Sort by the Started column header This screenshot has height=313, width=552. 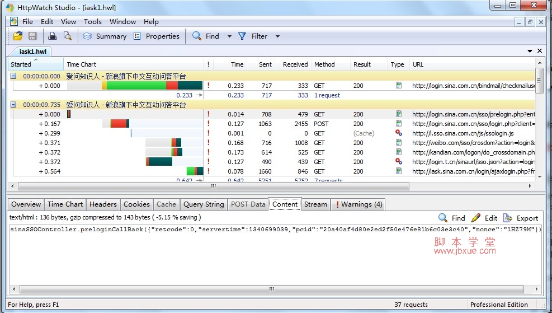(36, 64)
